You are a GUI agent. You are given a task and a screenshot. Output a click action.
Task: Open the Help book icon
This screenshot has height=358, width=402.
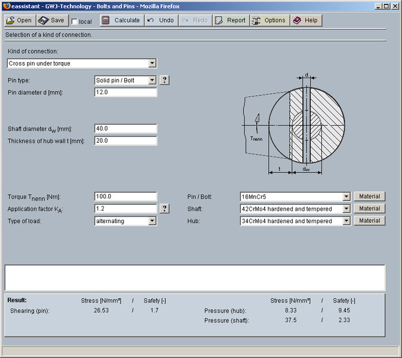297,20
